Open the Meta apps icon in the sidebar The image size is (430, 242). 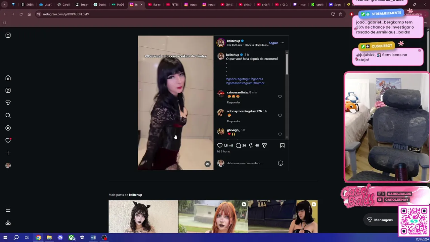(8, 223)
